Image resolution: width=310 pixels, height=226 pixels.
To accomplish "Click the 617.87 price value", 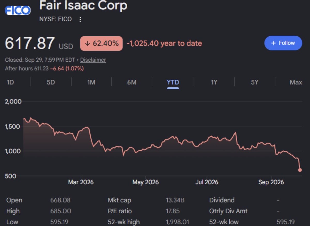I will (30, 43).
